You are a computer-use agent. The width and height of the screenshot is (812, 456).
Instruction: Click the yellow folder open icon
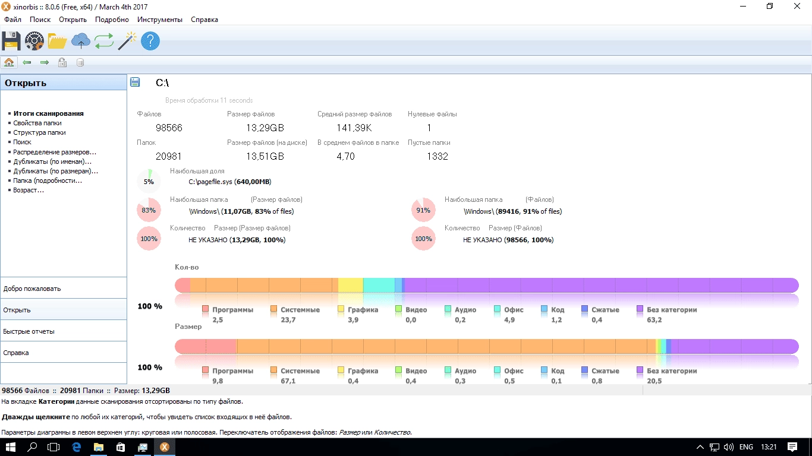58,41
